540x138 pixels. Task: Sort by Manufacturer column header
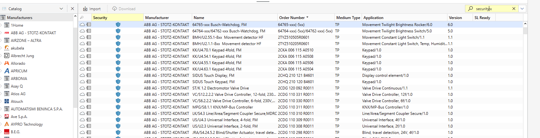(168, 18)
